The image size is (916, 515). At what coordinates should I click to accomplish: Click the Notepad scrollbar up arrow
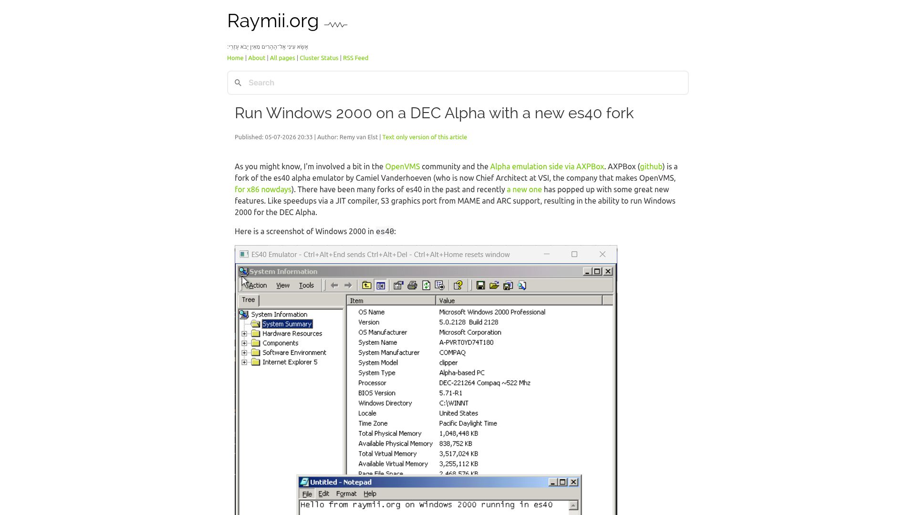(x=573, y=505)
